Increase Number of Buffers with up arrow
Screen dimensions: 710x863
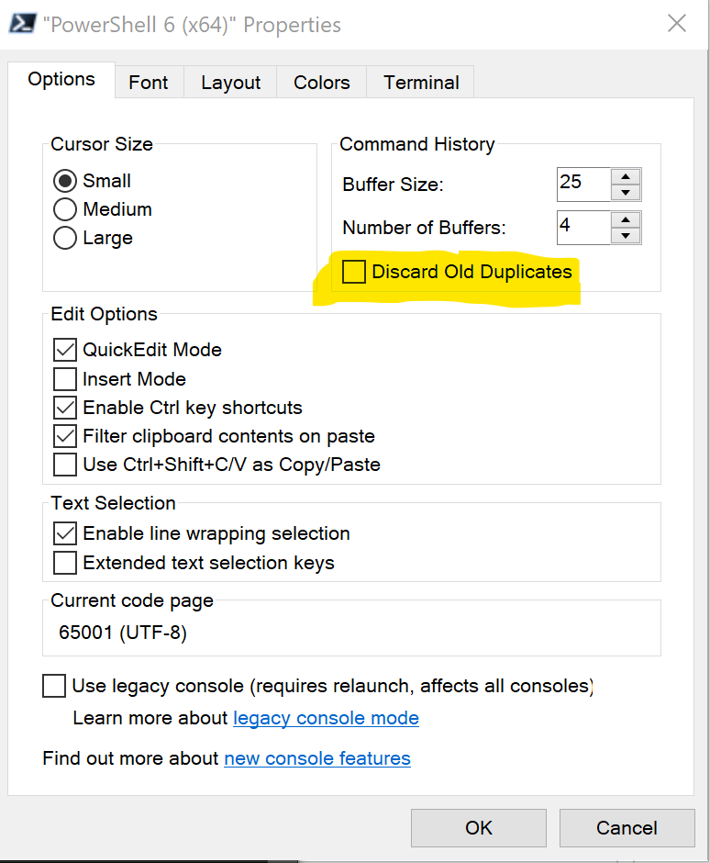pos(626,219)
